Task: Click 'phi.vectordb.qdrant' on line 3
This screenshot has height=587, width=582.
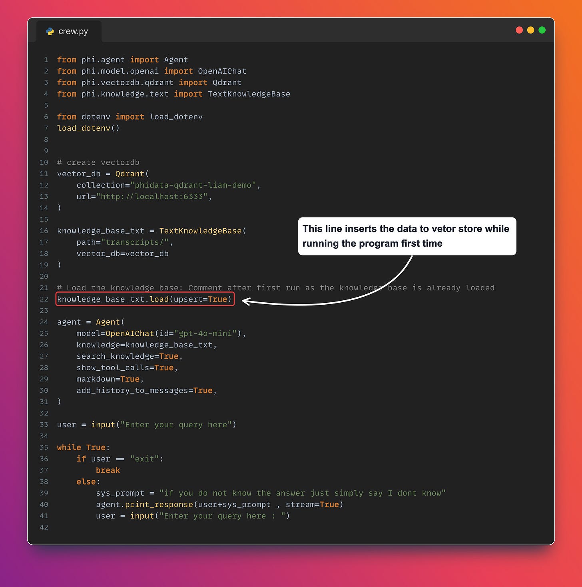Action: (127, 82)
